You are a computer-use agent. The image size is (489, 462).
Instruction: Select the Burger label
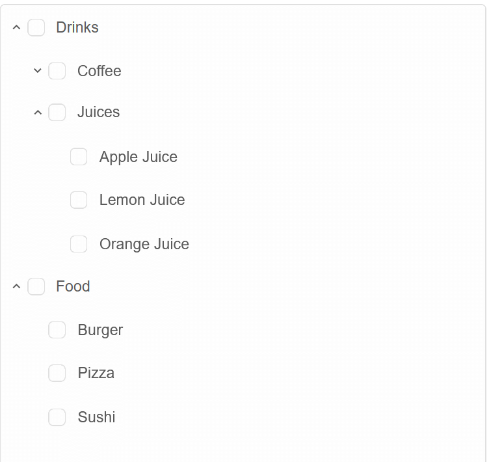[100, 331]
